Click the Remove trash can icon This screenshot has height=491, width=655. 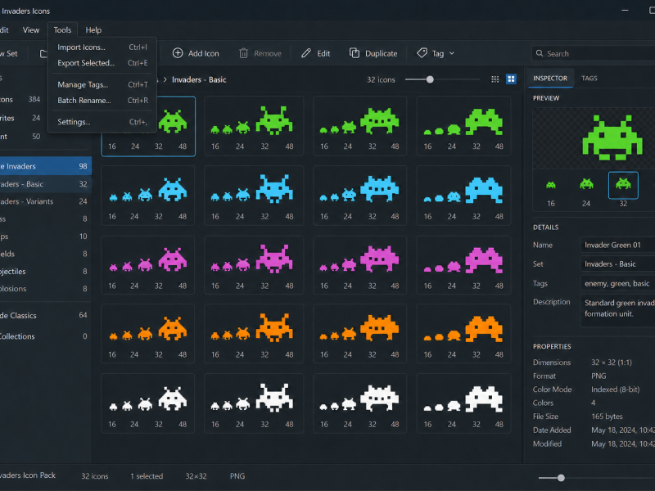tap(243, 53)
